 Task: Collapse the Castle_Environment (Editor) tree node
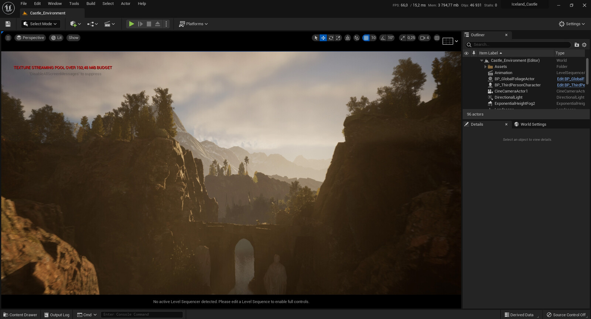point(482,60)
